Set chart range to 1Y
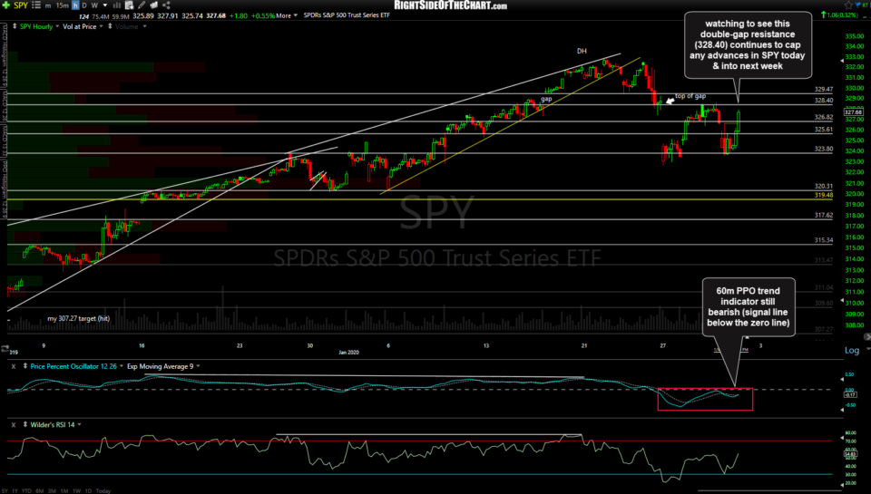Image resolution: width=871 pixels, height=494 pixels. click(x=15, y=490)
